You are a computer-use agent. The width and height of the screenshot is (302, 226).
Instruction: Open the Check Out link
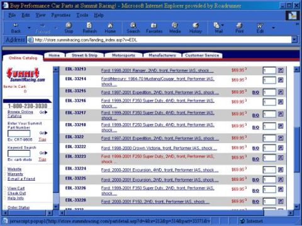16,193
